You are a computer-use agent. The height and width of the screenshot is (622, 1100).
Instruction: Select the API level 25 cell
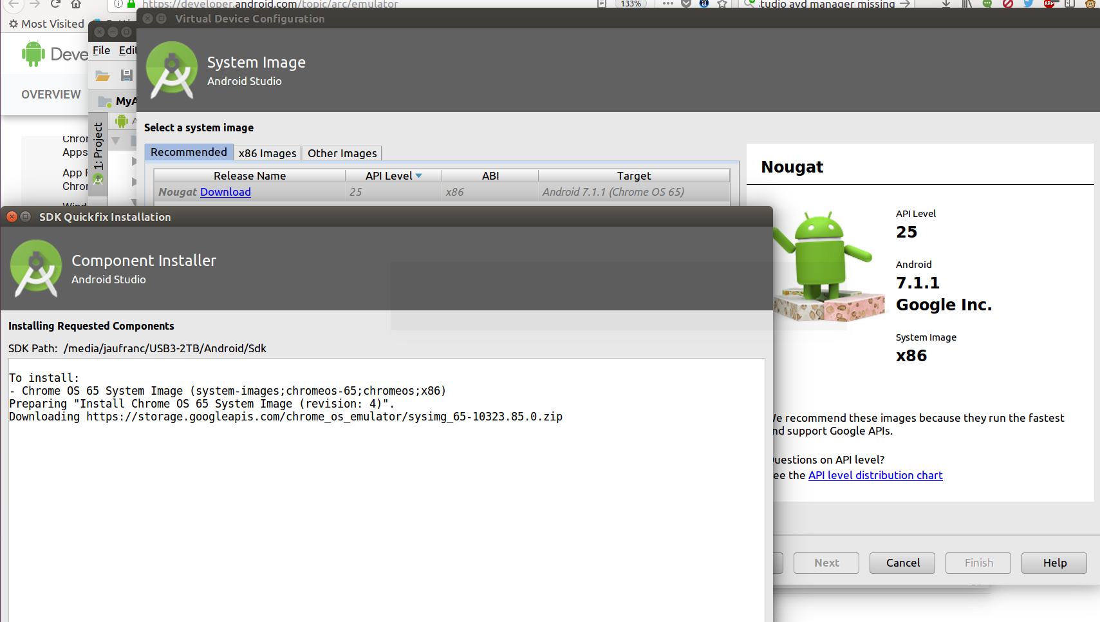[394, 192]
